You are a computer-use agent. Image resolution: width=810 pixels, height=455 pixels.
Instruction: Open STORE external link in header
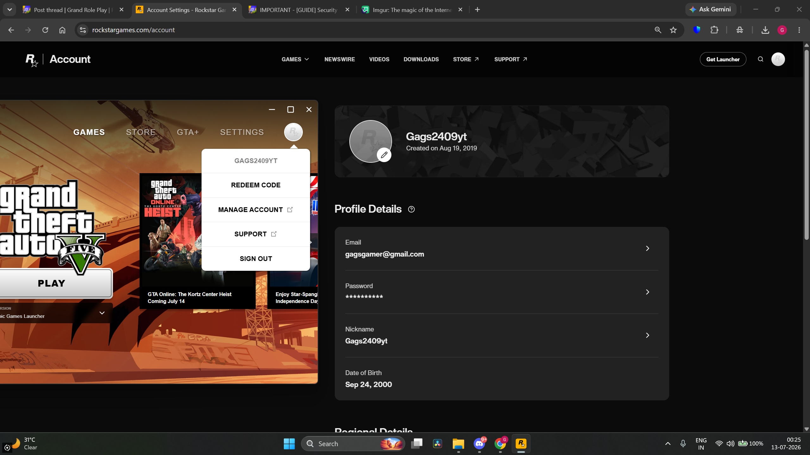[466, 59]
